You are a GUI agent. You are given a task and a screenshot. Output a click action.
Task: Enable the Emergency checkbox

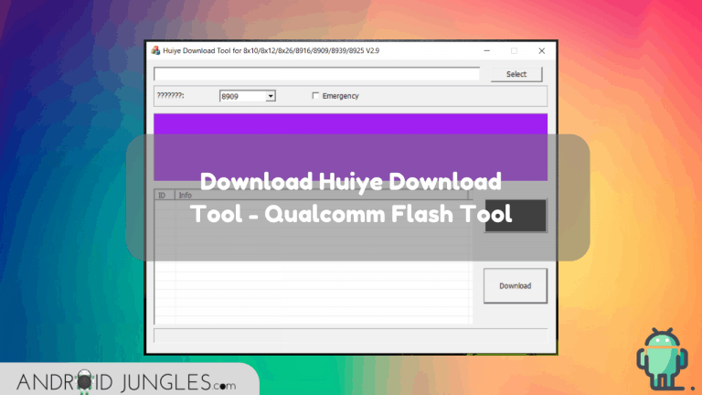[315, 96]
